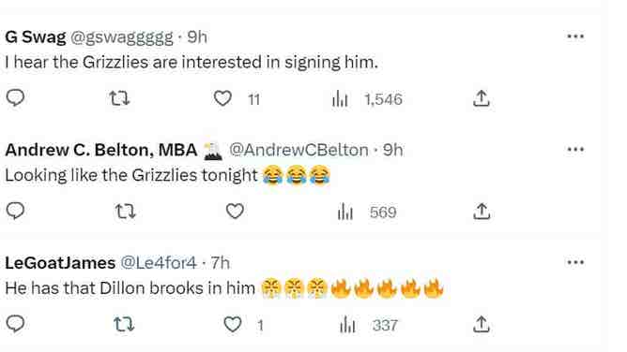Open Andrew C. Belton, MBA profile name
The width and height of the screenshot is (627, 352).
101,150
